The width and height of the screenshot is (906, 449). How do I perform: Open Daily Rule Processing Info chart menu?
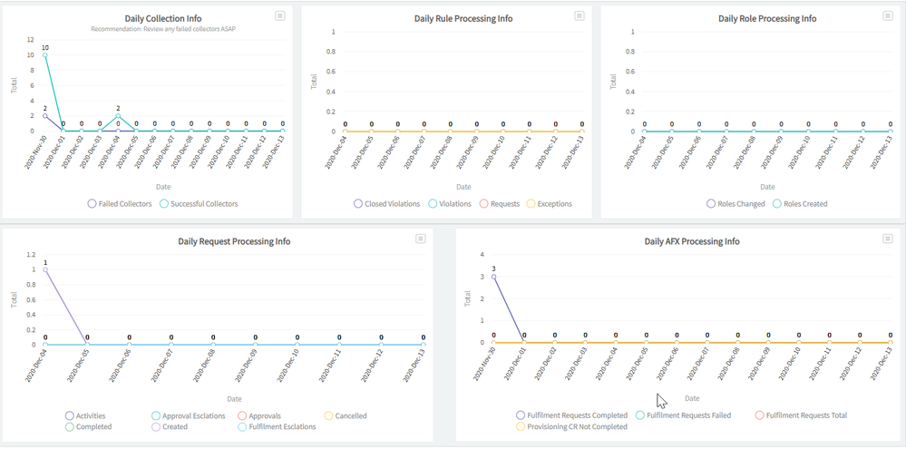pyautogui.click(x=580, y=16)
